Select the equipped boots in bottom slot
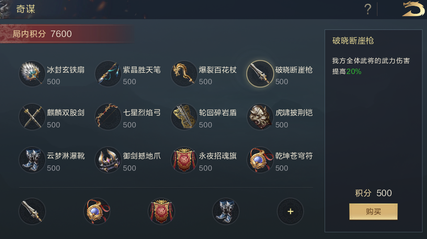 tap(226, 211)
